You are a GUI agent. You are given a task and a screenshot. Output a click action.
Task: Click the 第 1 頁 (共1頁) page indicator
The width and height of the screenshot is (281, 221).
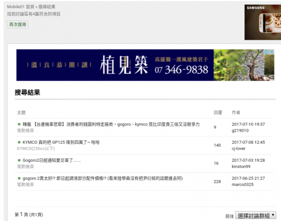pyautogui.click(x=29, y=214)
